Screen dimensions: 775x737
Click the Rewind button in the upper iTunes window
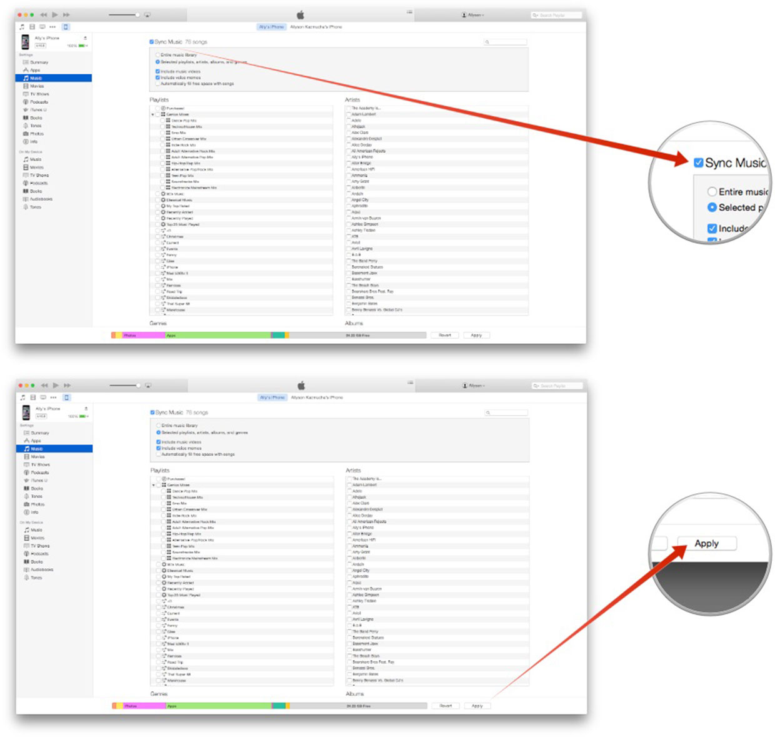43,14
